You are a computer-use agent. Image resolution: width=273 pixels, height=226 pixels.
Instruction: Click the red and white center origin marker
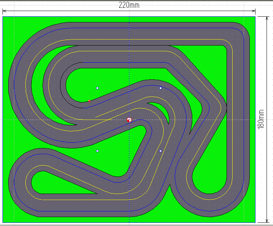click(129, 120)
